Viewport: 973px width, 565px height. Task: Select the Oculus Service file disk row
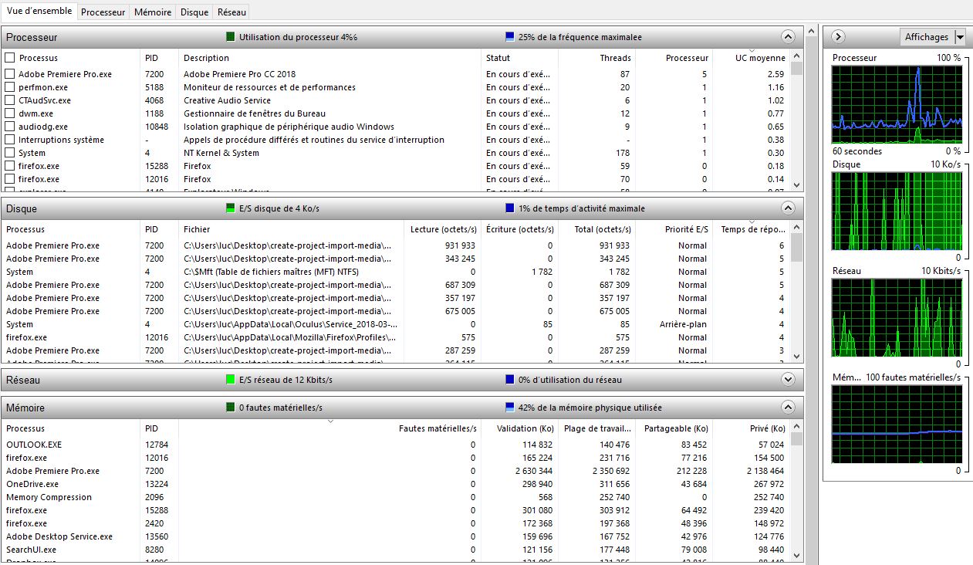click(x=397, y=324)
